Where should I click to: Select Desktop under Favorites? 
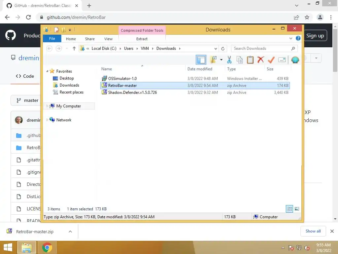pos(67,78)
